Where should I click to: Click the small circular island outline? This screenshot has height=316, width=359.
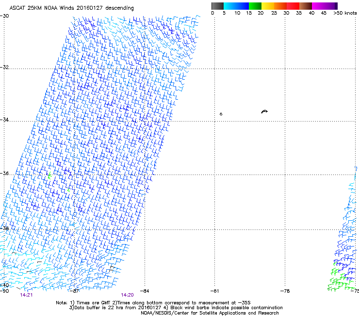[221, 114]
